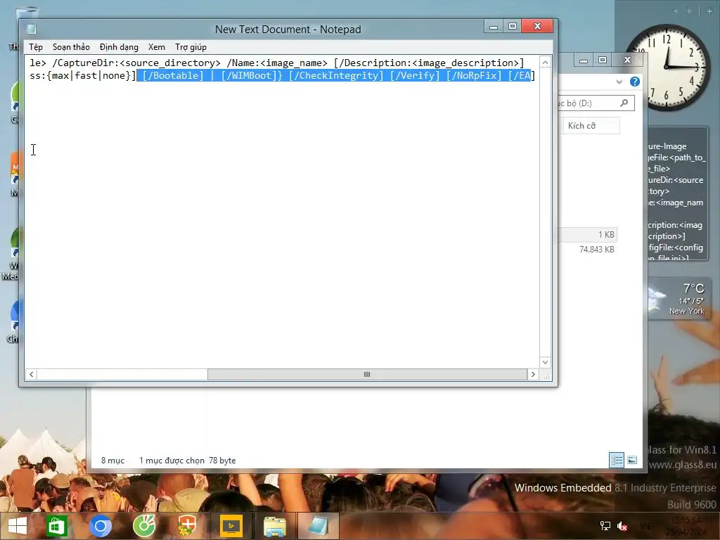Click the Notepad title bar icon
Screen dimensions: 720x540
pos(31,29)
